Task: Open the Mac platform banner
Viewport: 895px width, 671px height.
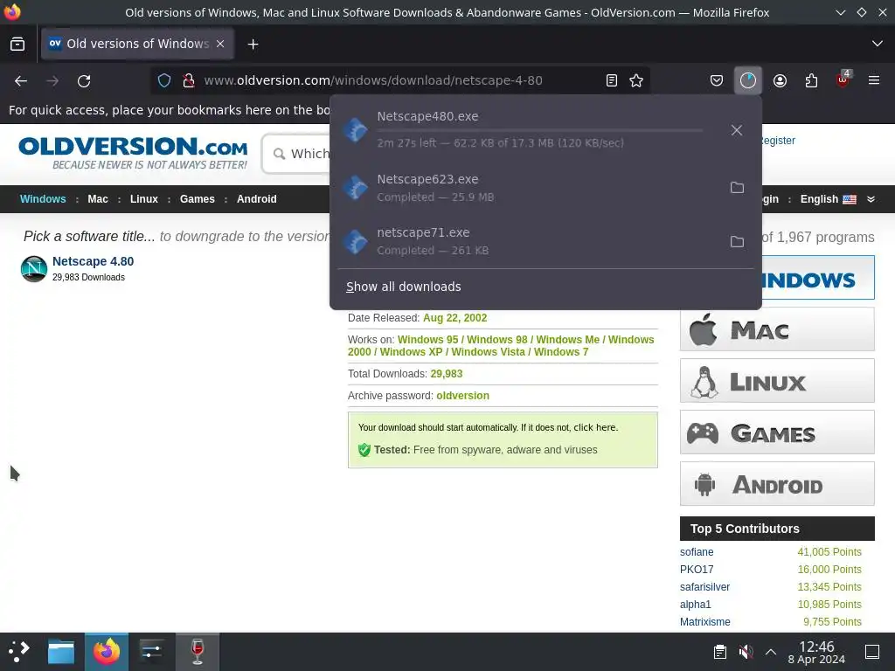Action: coord(777,329)
